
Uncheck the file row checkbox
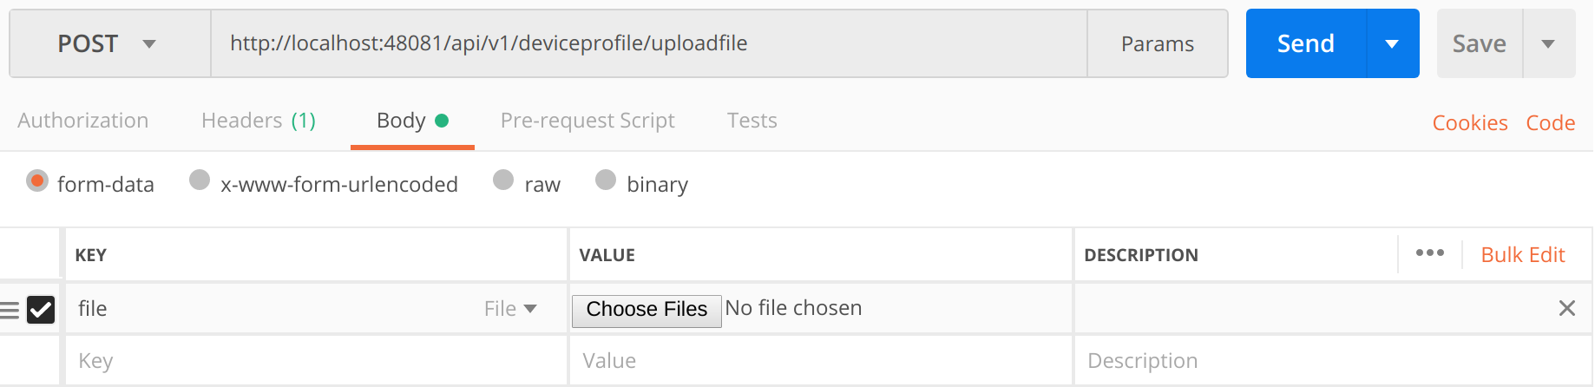click(x=41, y=310)
